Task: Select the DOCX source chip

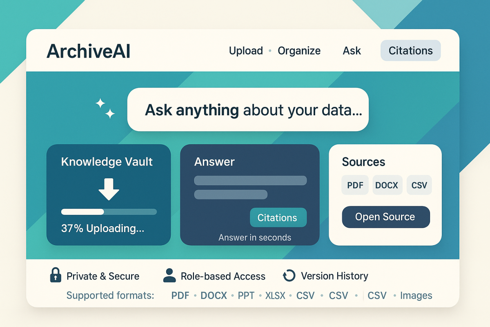Action: point(387,185)
